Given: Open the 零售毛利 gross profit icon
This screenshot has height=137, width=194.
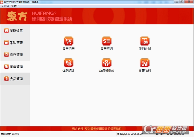Looking at the screenshot, I should tap(145, 63).
